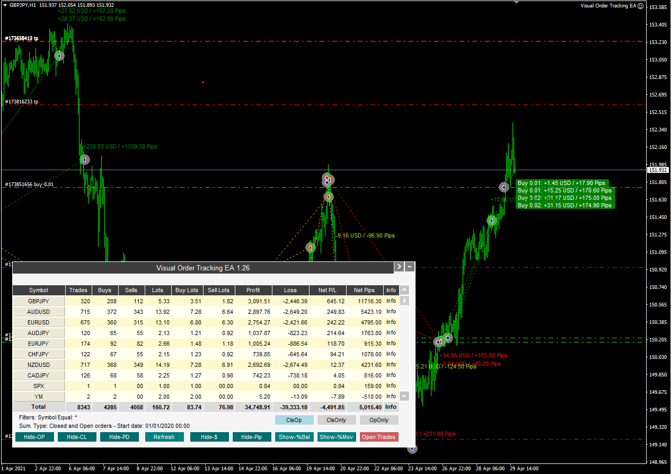Click the GBPJPY,H1 chart title text
This screenshot has width=671, height=474.
(23, 5)
